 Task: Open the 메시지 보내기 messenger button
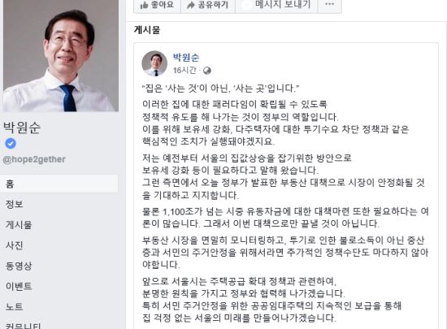coord(276,5)
